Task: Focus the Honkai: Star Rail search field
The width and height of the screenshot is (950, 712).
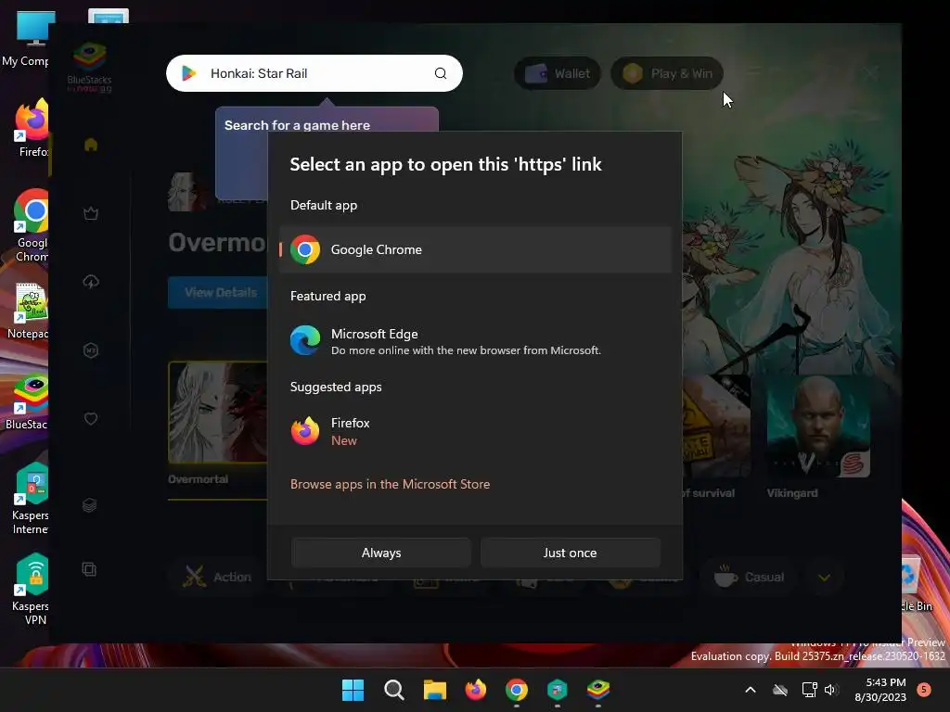Action: [314, 73]
